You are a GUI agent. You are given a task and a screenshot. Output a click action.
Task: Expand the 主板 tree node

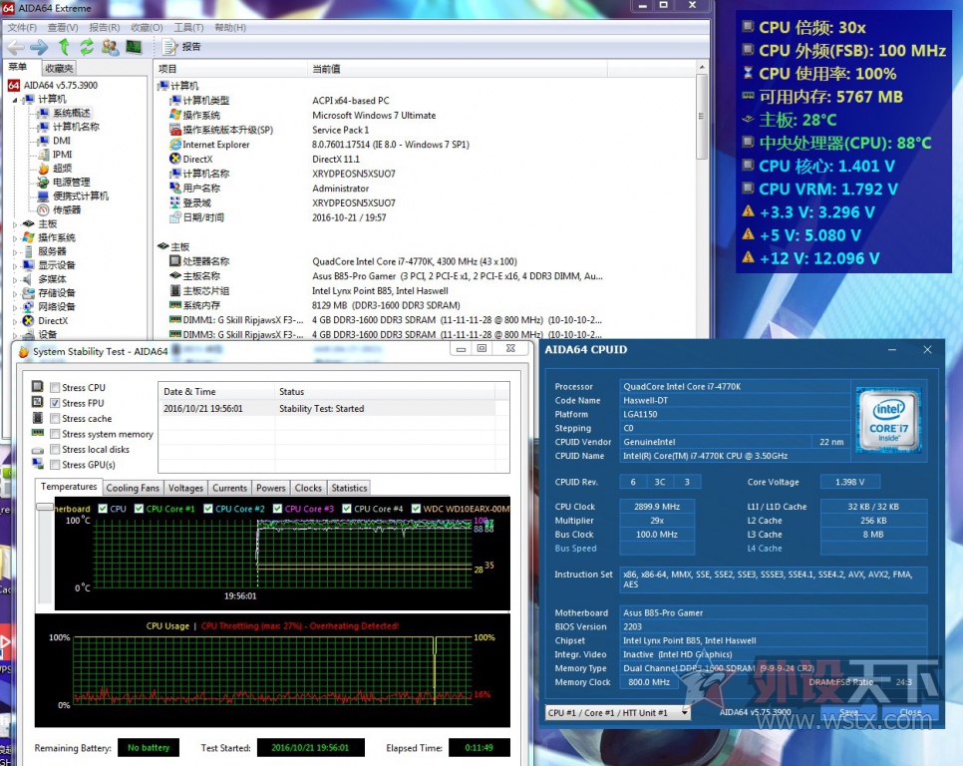point(15,224)
